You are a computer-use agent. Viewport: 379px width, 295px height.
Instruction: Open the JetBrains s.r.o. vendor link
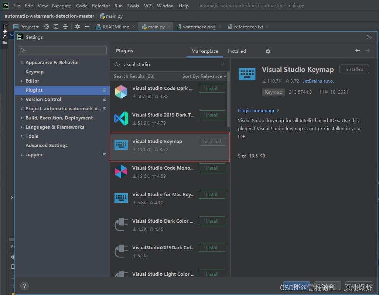318,81
